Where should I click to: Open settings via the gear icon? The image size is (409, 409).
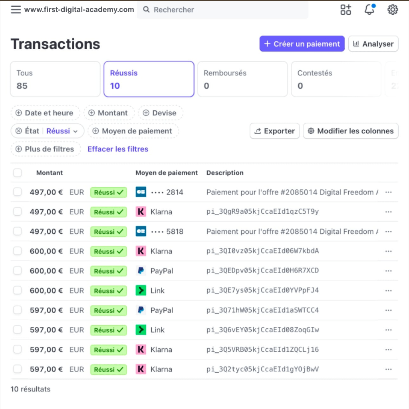click(x=393, y=10)
